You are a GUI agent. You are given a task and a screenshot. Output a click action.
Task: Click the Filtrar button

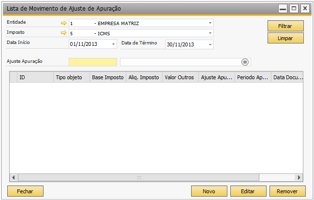285,26
